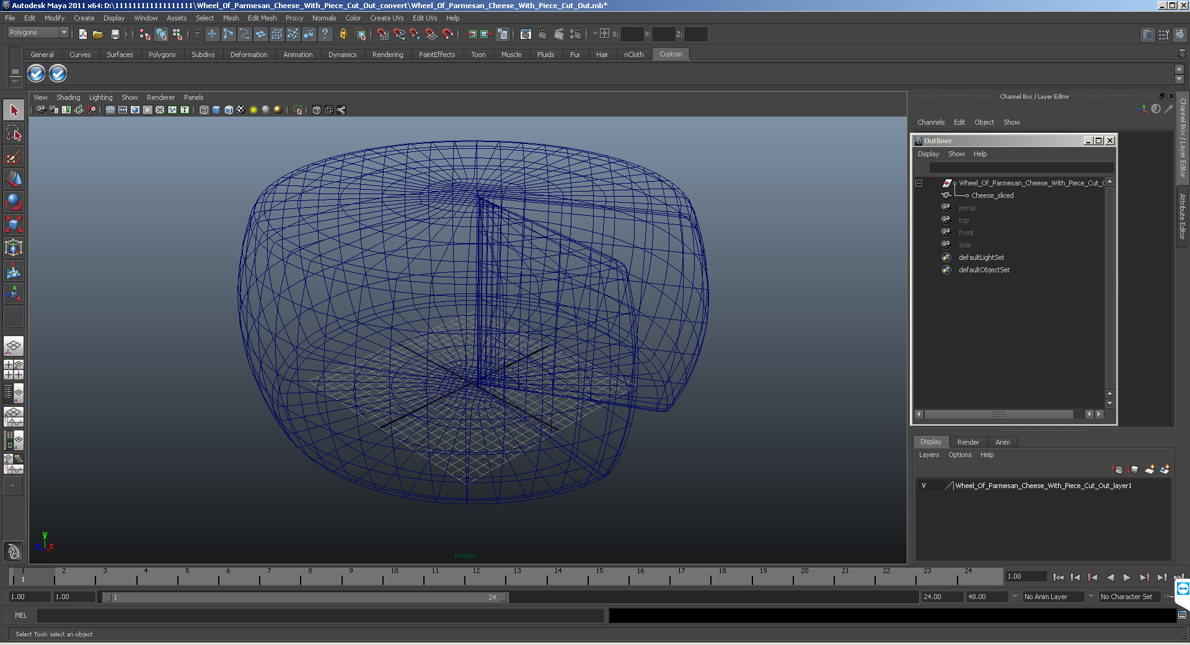Toggle V visibility of Parmesan layer1

[924, 486]
